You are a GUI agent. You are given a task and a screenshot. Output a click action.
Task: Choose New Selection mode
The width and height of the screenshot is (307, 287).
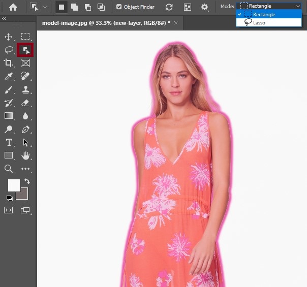(62, 7)
